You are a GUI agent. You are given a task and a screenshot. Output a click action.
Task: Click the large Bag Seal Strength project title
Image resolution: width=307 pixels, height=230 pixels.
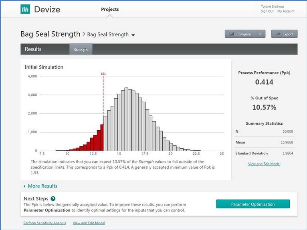click(50, 34)
